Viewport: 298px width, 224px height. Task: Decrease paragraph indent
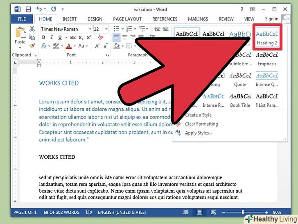(157, 29)
